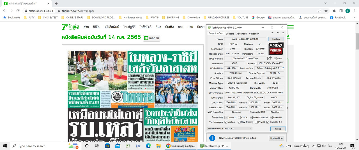Click Chrome's reload page icon
The height and width of the screenshot is (150, 359).
18,11
